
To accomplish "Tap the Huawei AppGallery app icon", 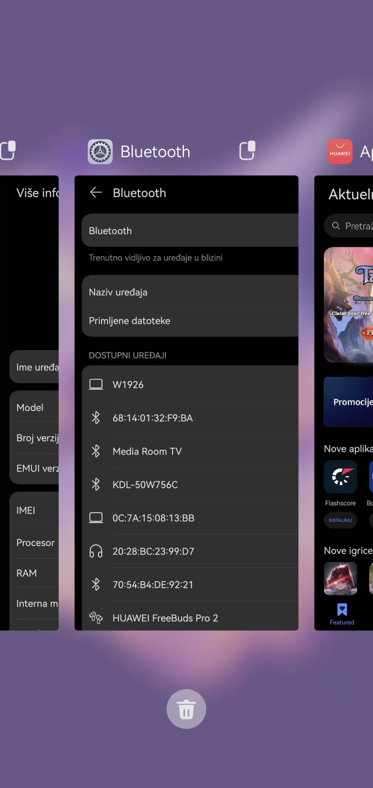I will coord(340,152).
